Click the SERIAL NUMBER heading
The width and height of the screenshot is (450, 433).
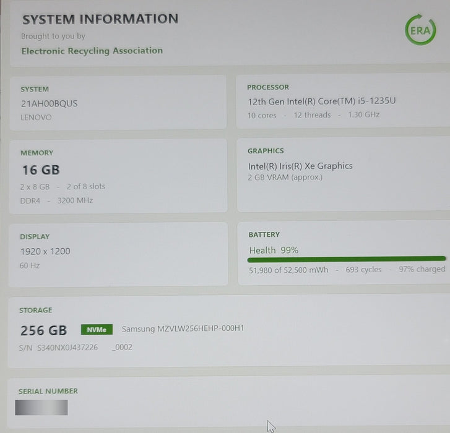click(x=48, y=391)
